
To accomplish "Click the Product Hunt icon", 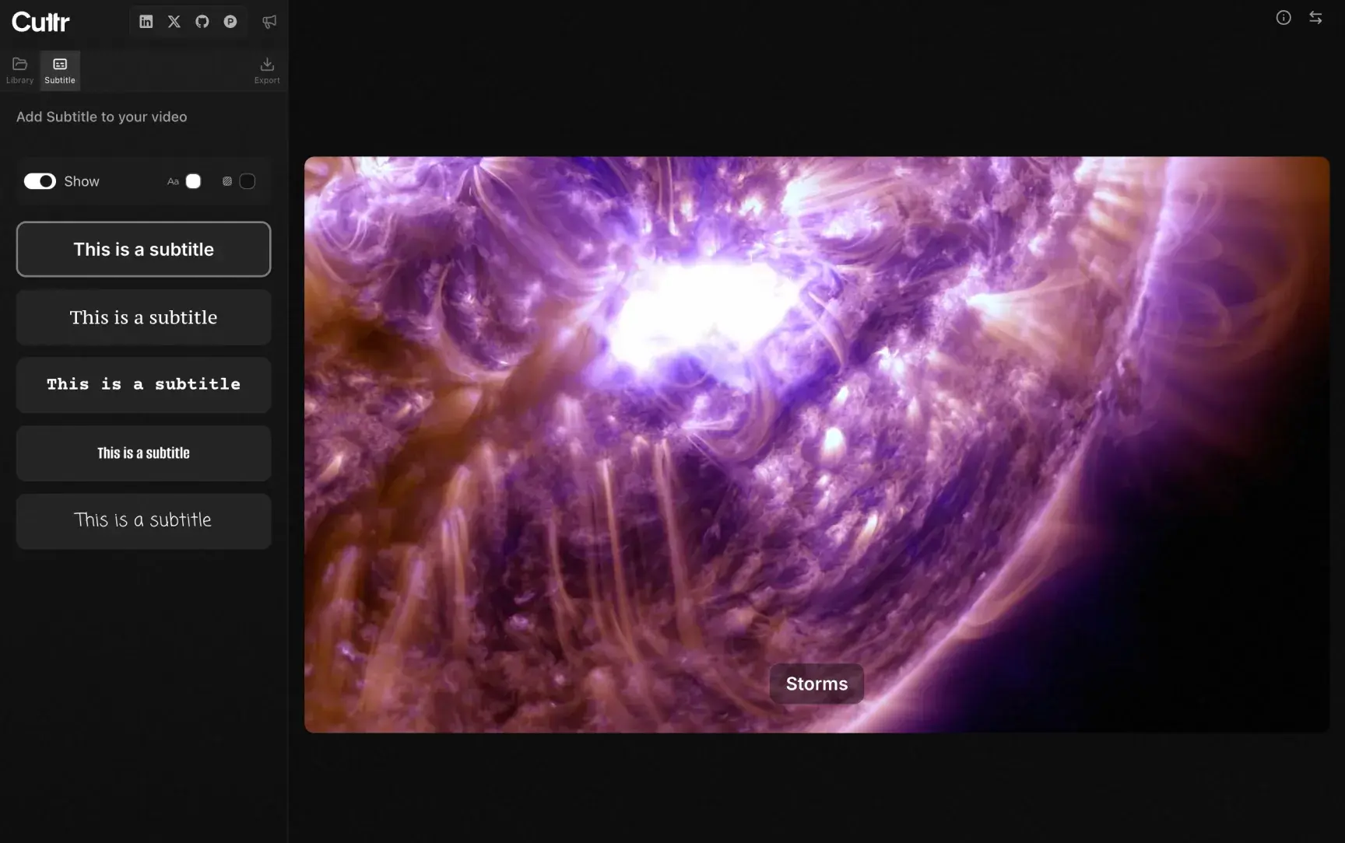I will 229,21.
